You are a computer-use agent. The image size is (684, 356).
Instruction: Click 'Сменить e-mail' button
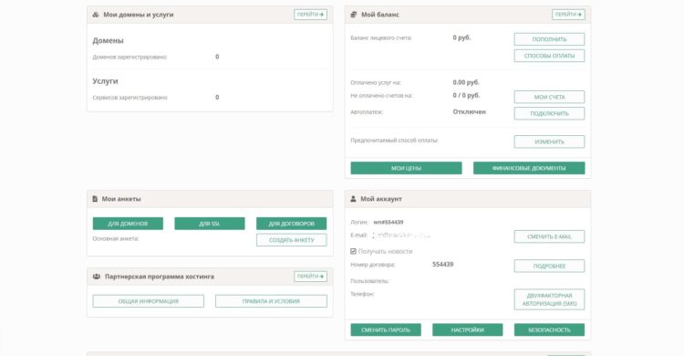[549, 236]
